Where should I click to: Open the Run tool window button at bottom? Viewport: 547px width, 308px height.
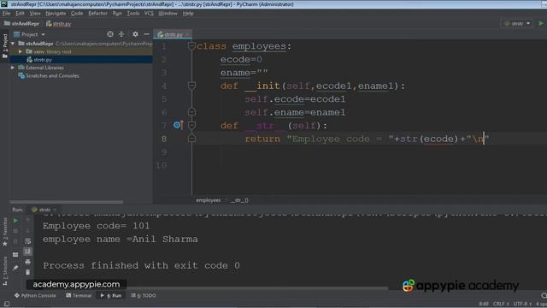(x=111, y=295)
